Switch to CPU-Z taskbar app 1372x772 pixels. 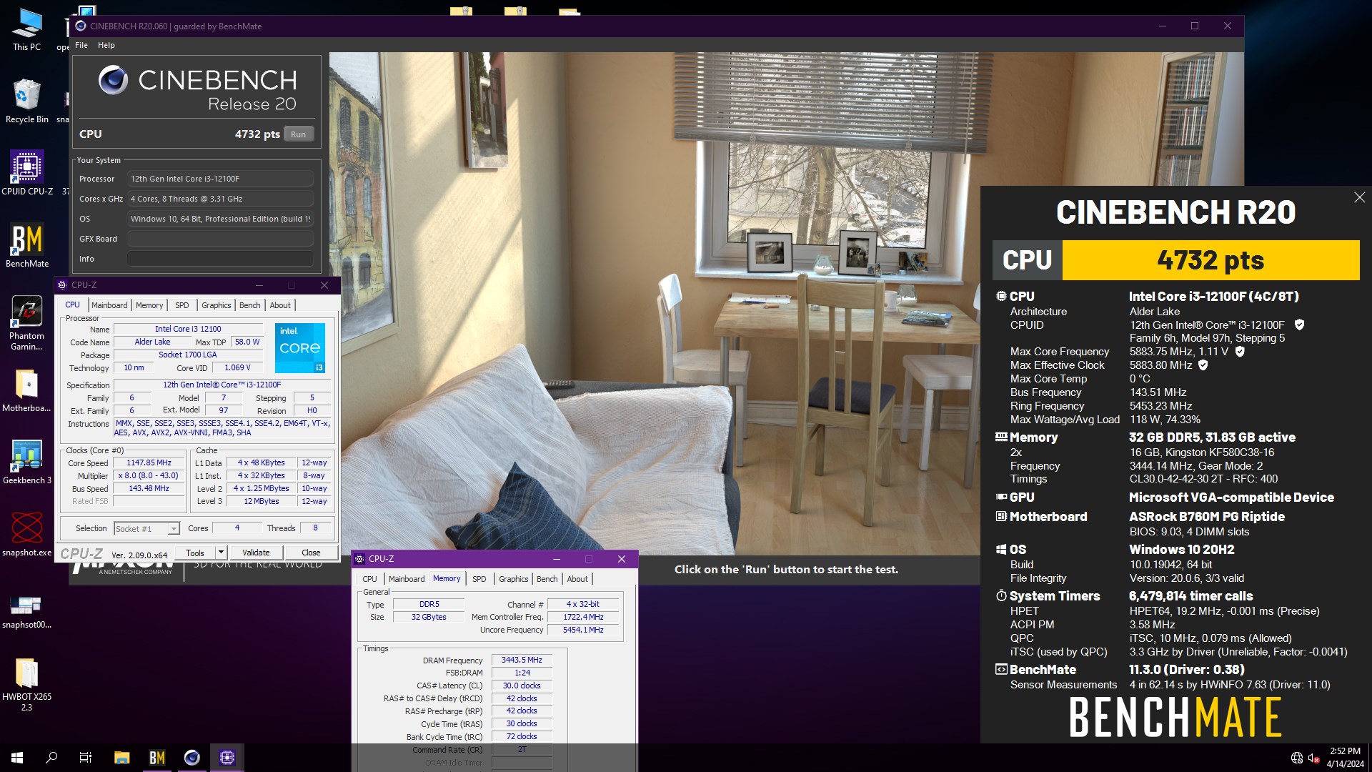[x=227, y=758]
